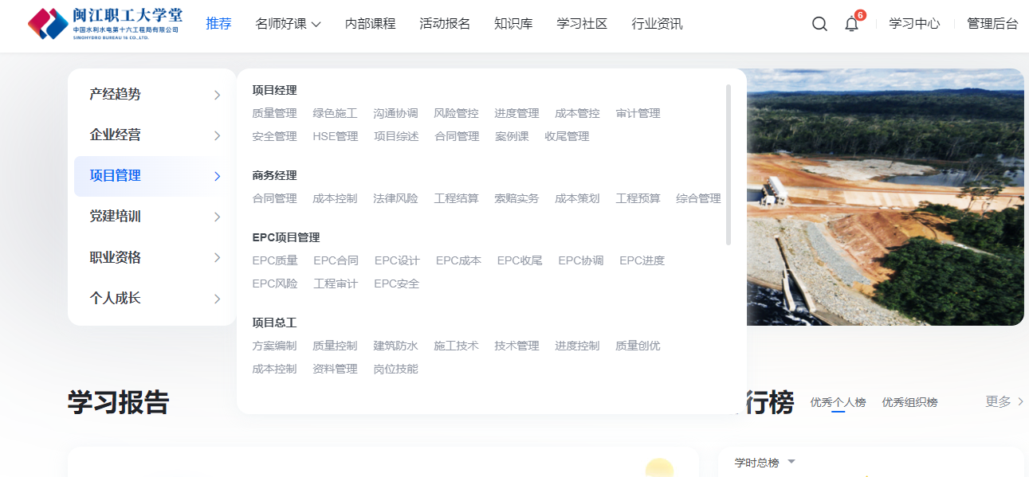Image resolution: width=1029 pixels, height=477 pixels.
Task: Open the 学时总榜 dropdown
Action: 764,463
